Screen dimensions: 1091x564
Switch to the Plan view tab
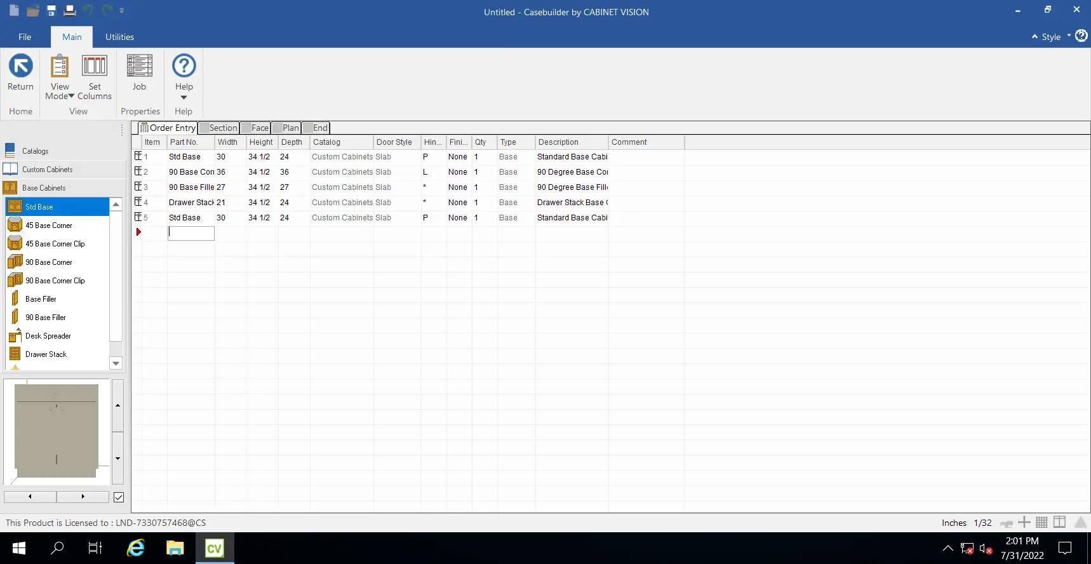pos(286,128)
